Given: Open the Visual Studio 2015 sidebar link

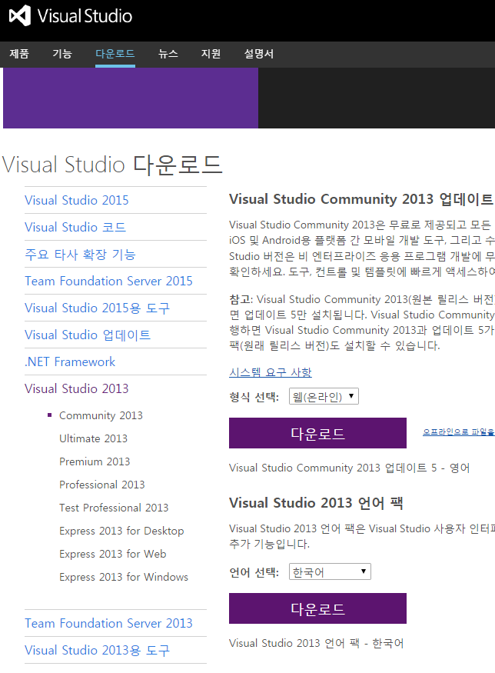Looking at the screenshot, I should pos(76,200).
